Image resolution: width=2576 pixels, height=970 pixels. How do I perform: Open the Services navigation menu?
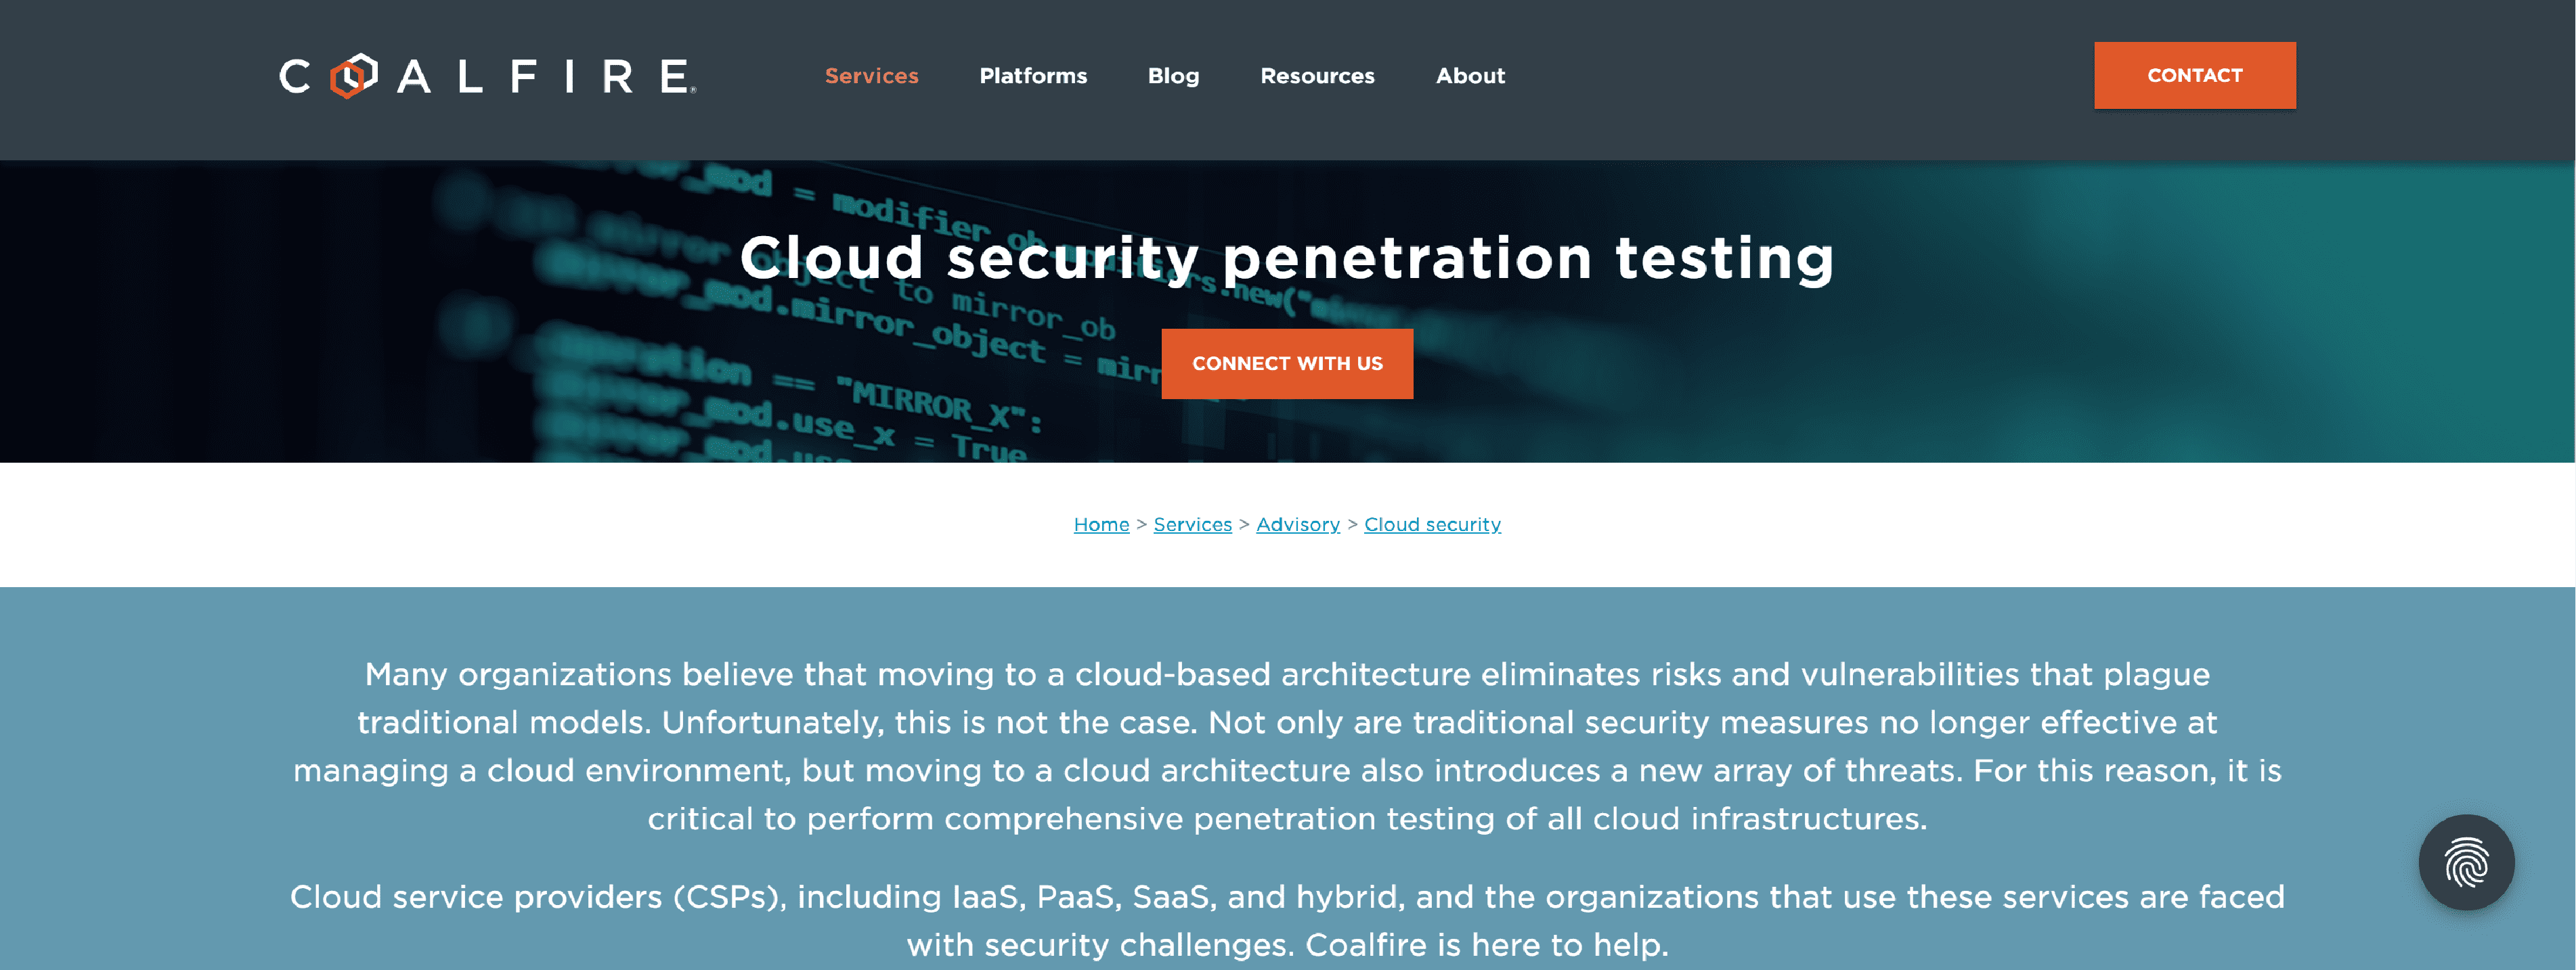[871, 76]
